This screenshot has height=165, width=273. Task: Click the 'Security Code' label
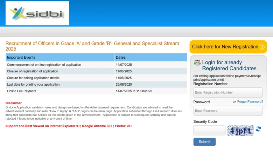coord(205,121)
